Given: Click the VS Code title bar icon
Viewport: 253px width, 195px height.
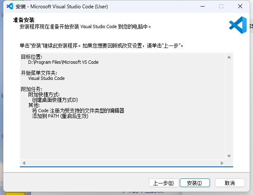Looking at the screenshot, I should [x=10, y=7].
